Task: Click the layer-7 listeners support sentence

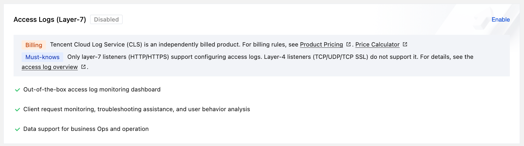Action: point(164,57)
